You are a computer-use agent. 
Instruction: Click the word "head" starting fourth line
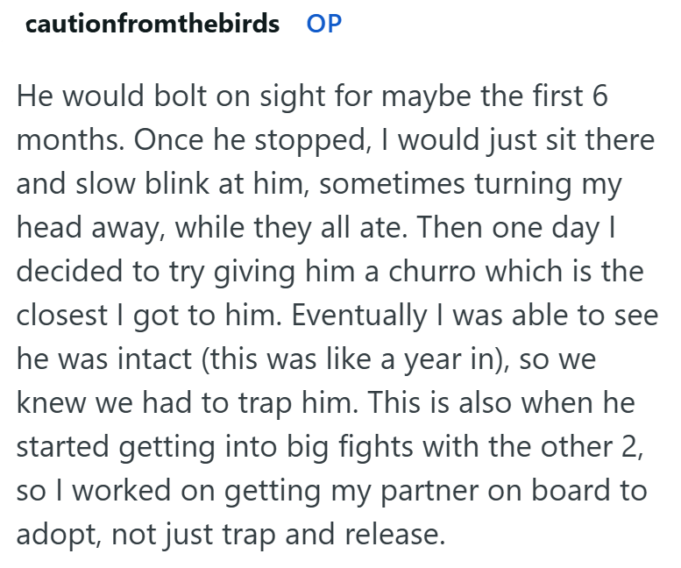[x=45, y=228]
